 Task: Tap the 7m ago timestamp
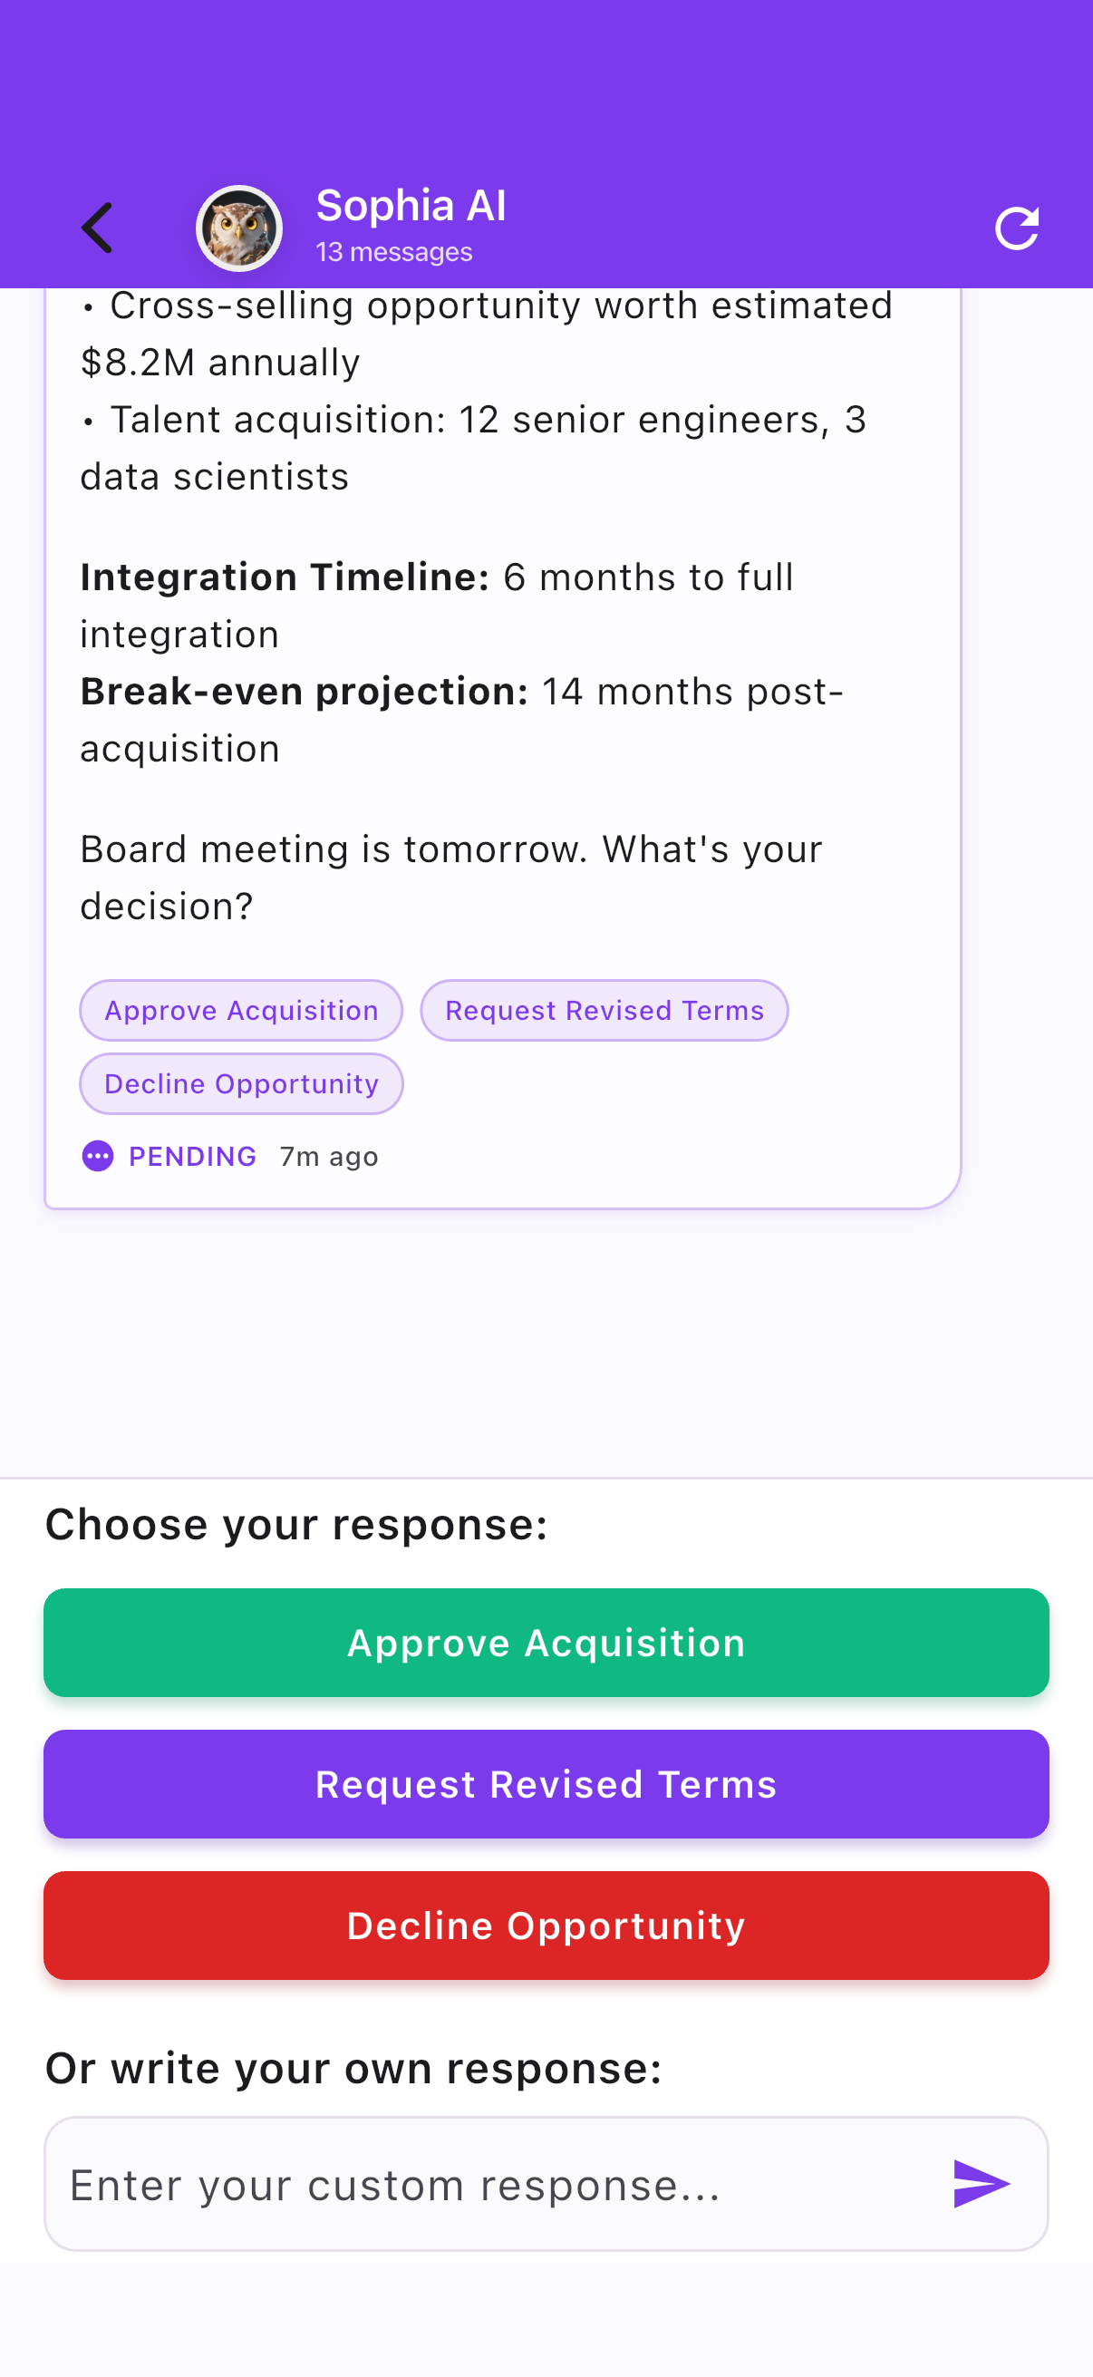click(328, 1156)
